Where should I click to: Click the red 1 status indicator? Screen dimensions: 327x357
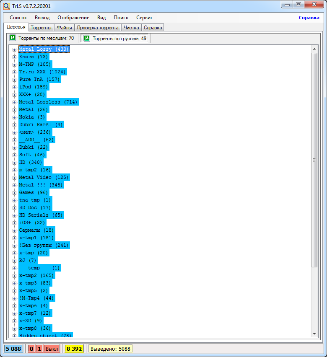click(39, 349)
